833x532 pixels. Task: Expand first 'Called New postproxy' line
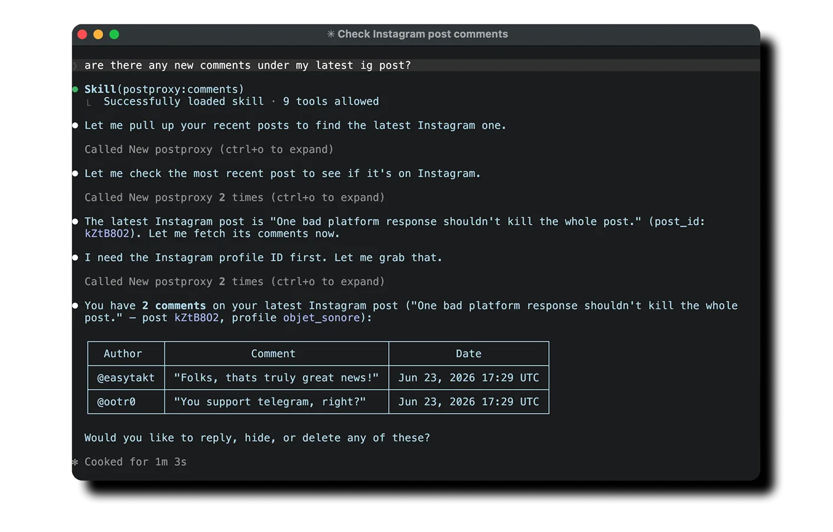coord(209,150)
